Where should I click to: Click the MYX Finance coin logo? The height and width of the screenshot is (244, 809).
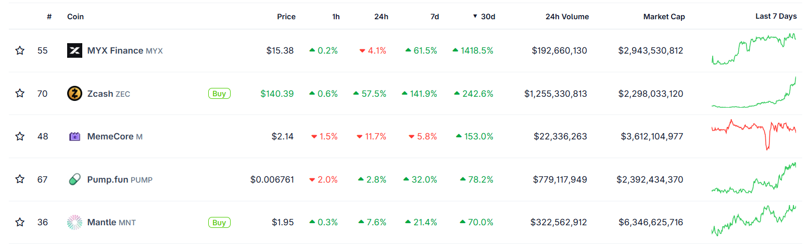click(x=75, y=50)
